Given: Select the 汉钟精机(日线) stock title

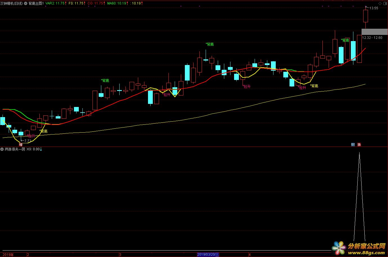Looking at the screenshot, I should pyautogui.click(x=12, y=3).
